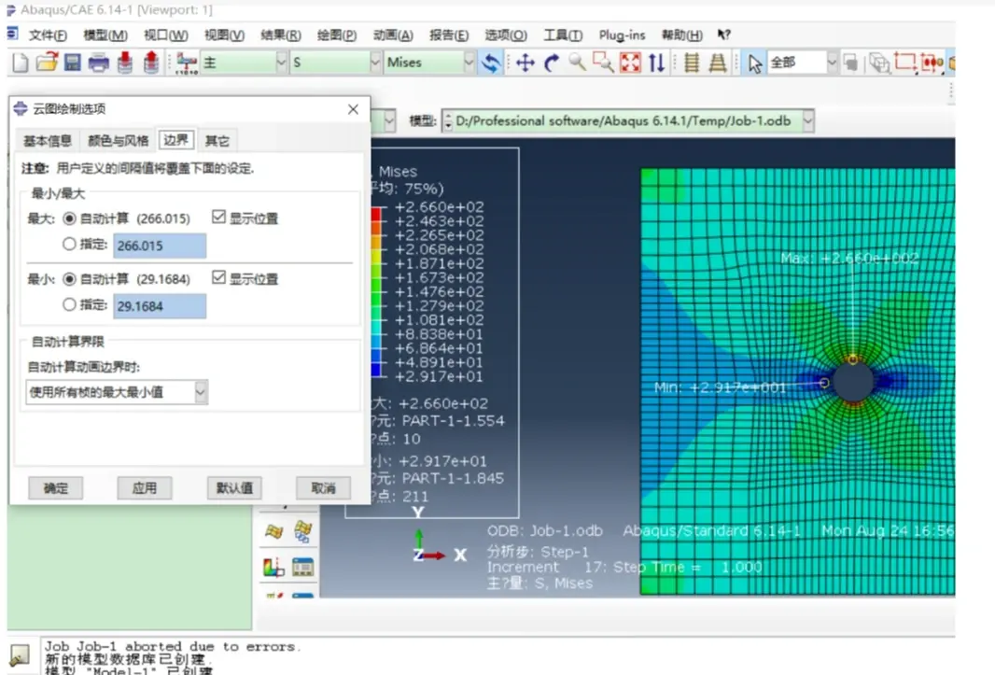Open the Mises invariant dropdown
The width and height of the screenshot is (995, 675).
point(469,63)
